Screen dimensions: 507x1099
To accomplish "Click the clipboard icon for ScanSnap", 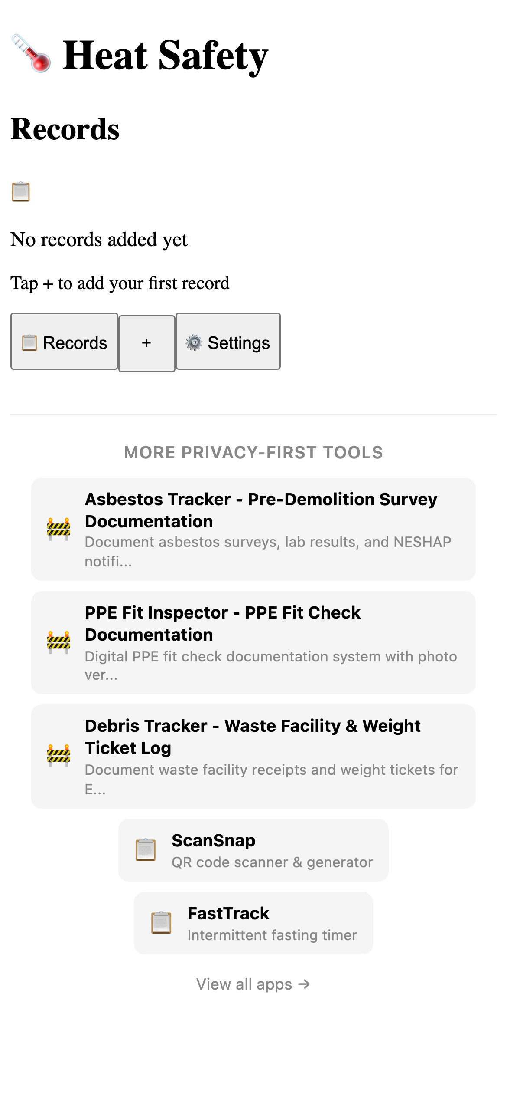I will [x=146, y=849].
